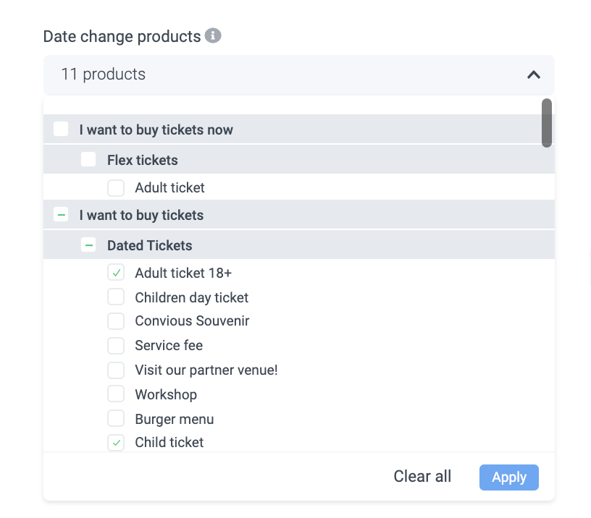Uncheck the Child ticket checkbox
This screenshot has width=591, height=518.
pos(116,442)
